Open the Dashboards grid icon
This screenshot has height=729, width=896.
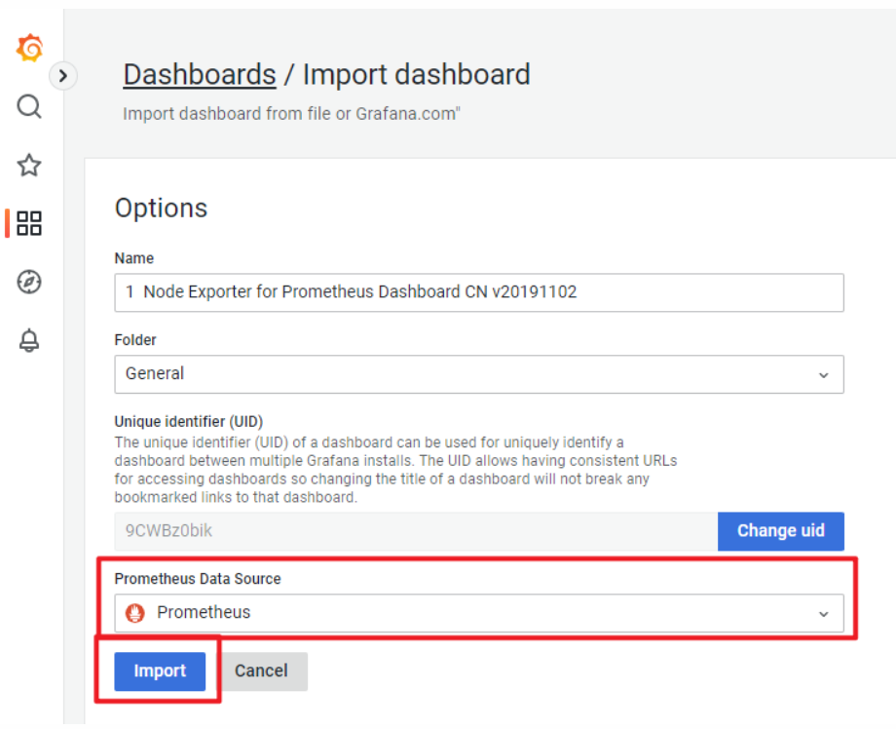pos(29,223)
